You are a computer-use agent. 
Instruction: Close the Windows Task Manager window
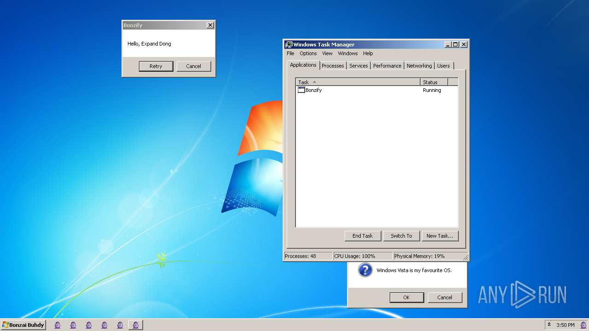click(464, 45)
